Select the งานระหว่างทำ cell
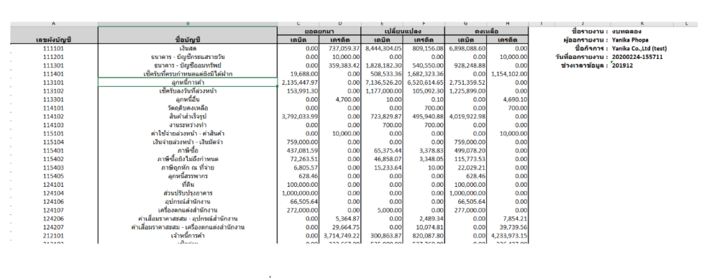712x278 pixels. point(188,125)
